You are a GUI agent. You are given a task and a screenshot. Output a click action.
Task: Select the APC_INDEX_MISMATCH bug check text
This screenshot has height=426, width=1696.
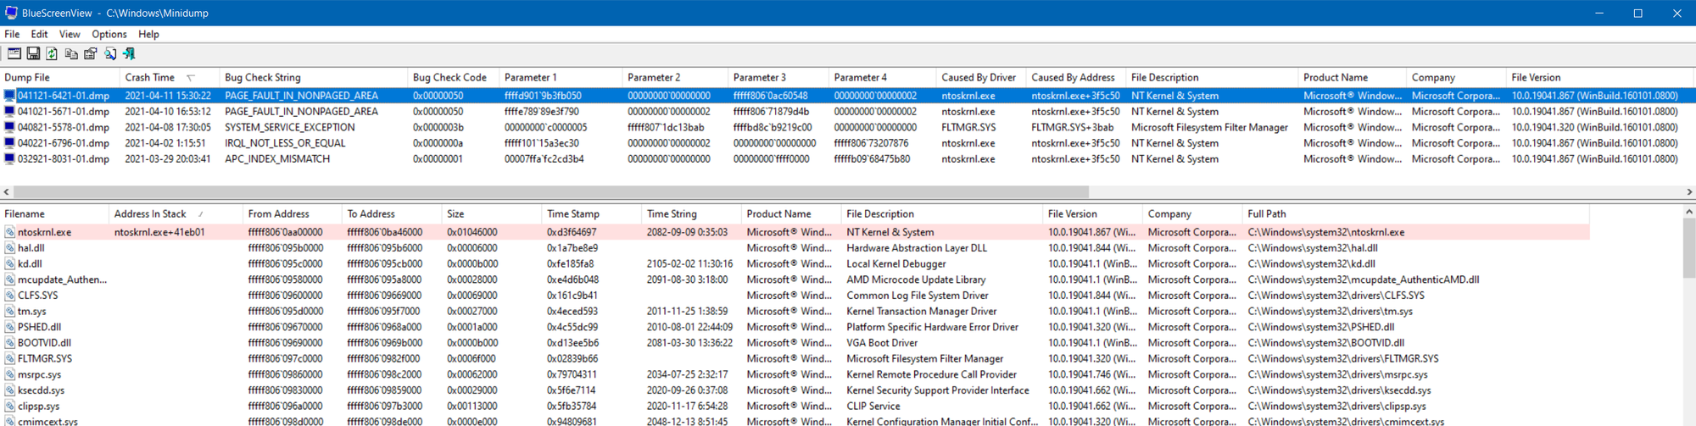tap(277, 159)
